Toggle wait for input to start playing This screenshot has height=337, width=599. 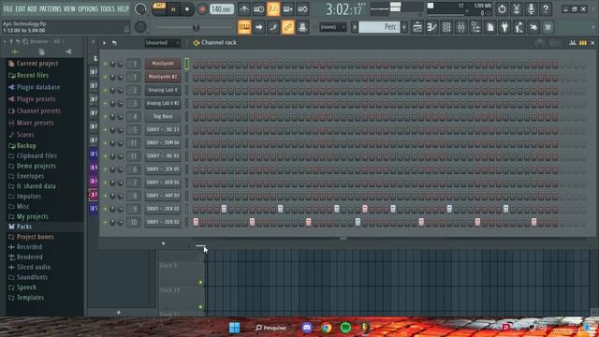point(258,8)
